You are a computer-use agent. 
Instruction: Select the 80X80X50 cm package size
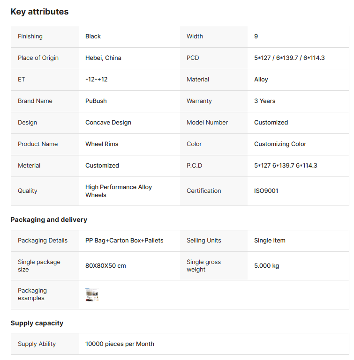[x=105, y=266]
